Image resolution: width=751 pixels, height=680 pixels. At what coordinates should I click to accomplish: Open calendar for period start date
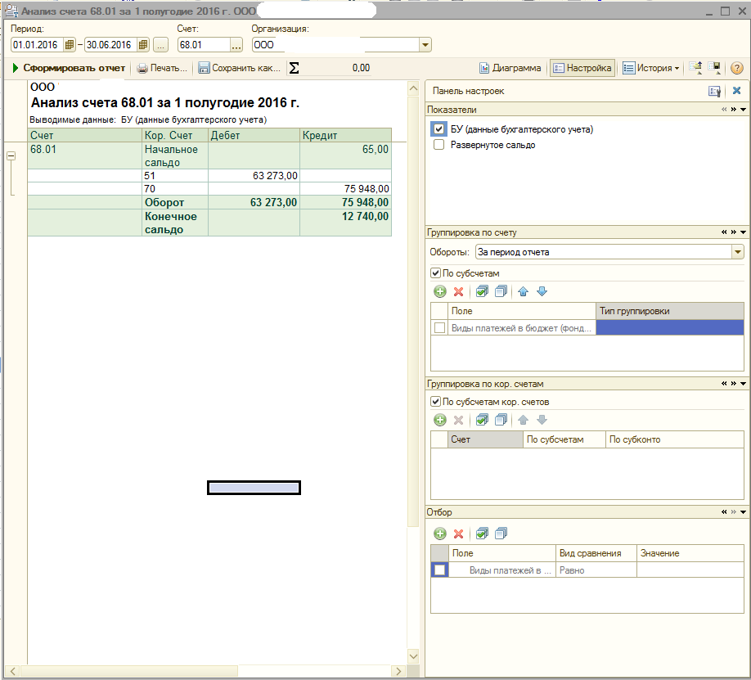pyautogui.click(x=70, y=44)
